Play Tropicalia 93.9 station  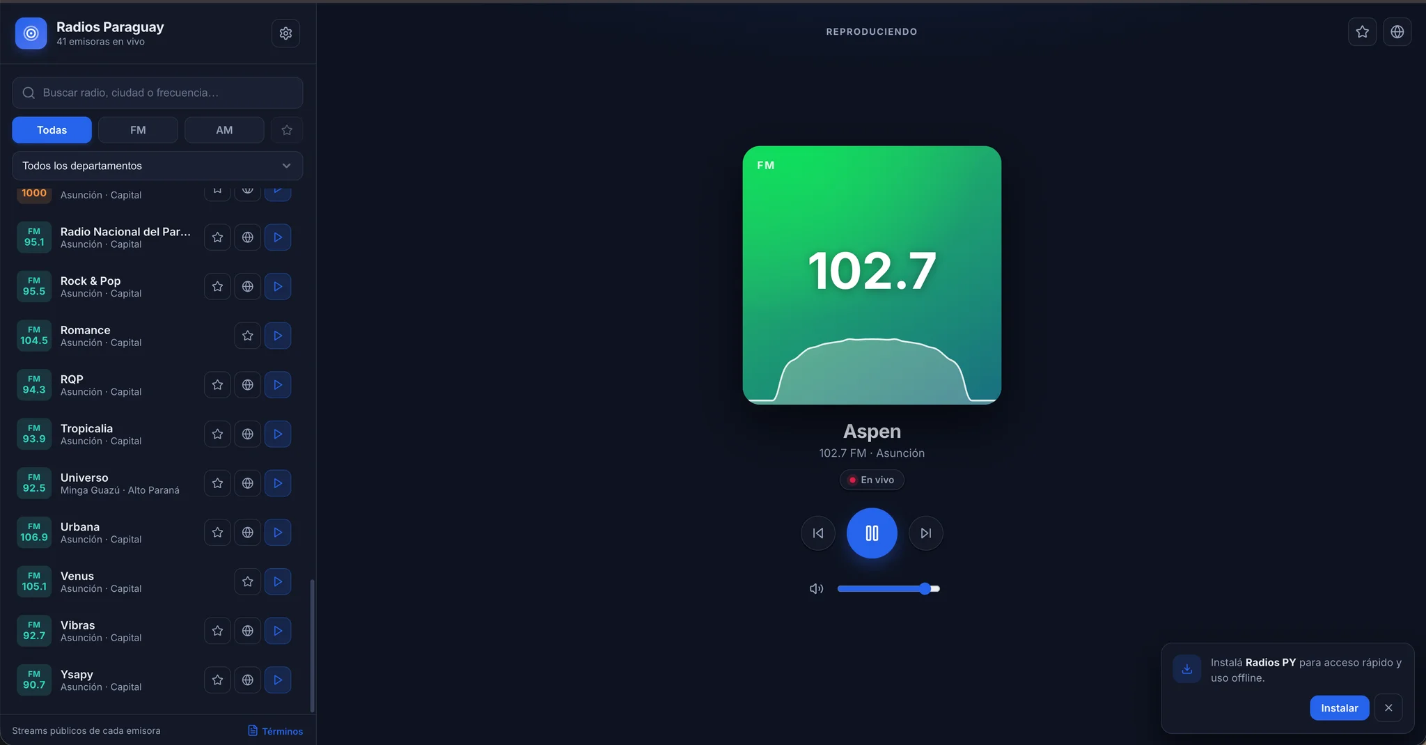click(278, 434)
